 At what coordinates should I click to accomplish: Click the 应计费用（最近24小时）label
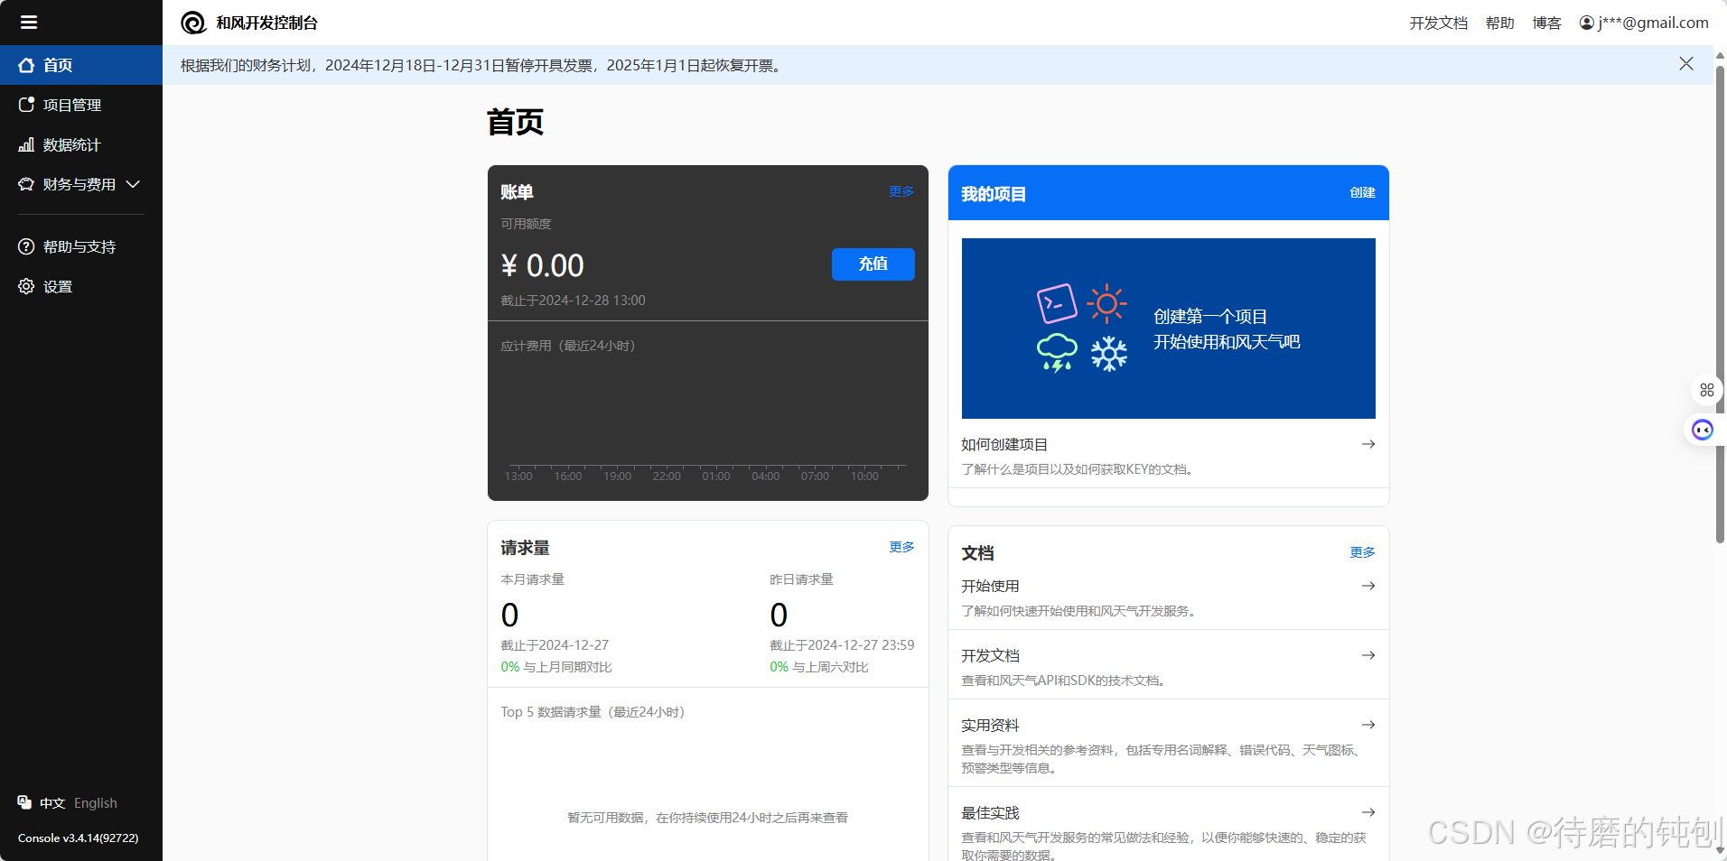(x=568, y=346)
